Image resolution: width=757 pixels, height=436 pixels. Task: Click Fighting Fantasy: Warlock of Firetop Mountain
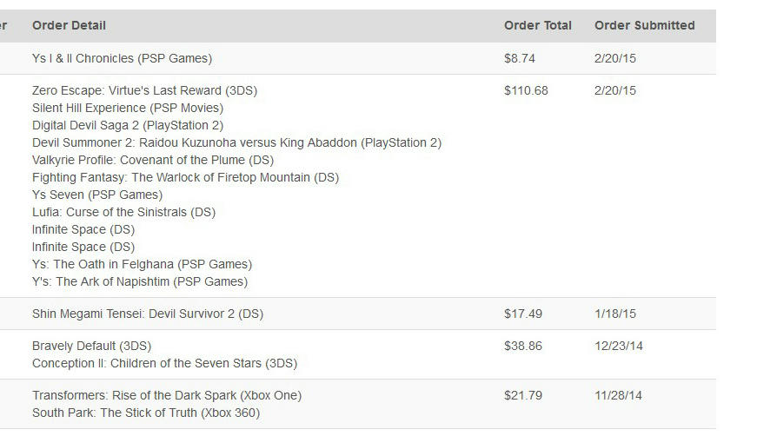[x=185, y=178]
